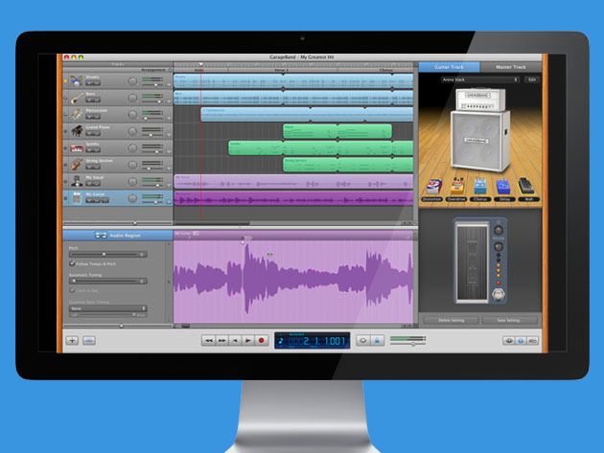This screenshot has width=604, height=453.
Task: Toggle Follow Tempo & Pitch checkbox
Action: 71,264
